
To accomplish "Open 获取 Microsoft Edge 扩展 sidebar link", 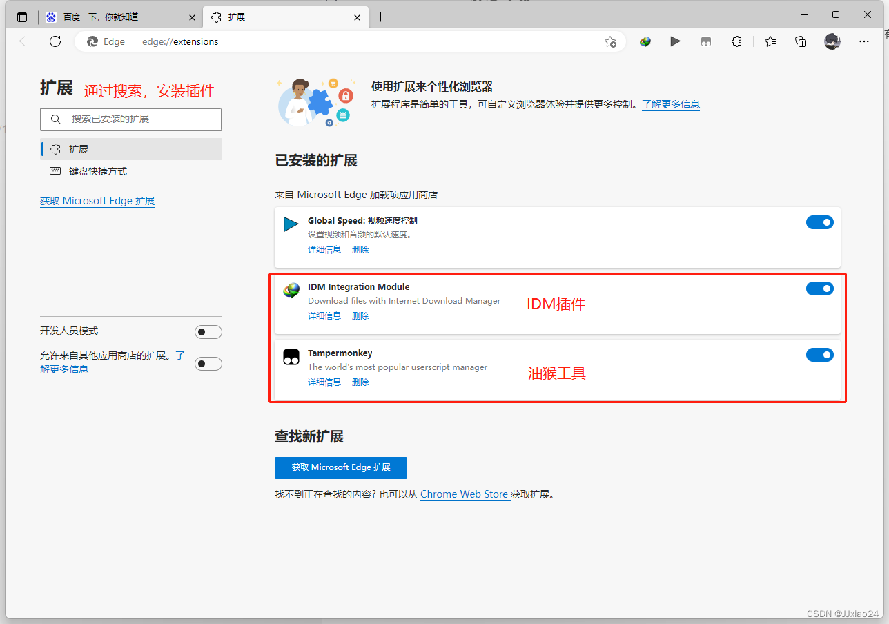I will pos(97,201).
